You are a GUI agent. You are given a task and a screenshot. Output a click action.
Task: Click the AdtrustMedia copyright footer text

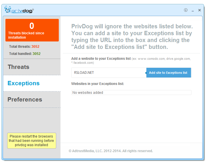click(111, 151)
